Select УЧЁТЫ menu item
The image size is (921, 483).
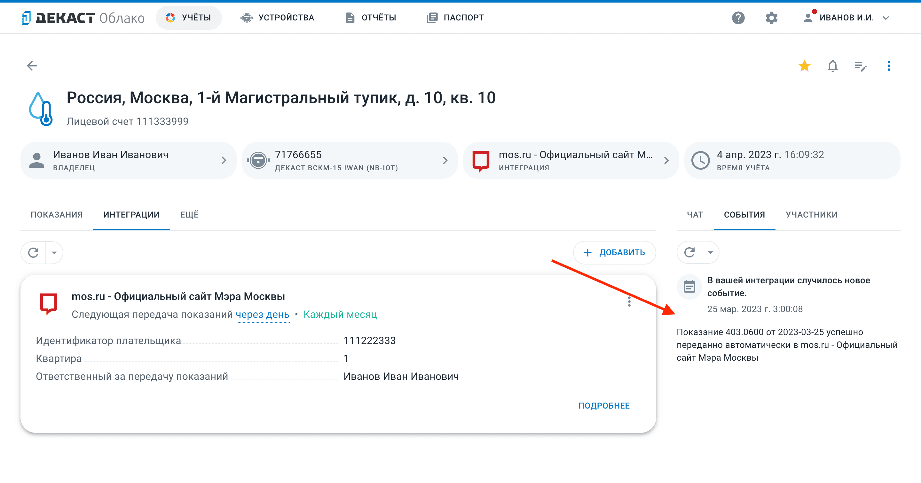pos(196,17)
